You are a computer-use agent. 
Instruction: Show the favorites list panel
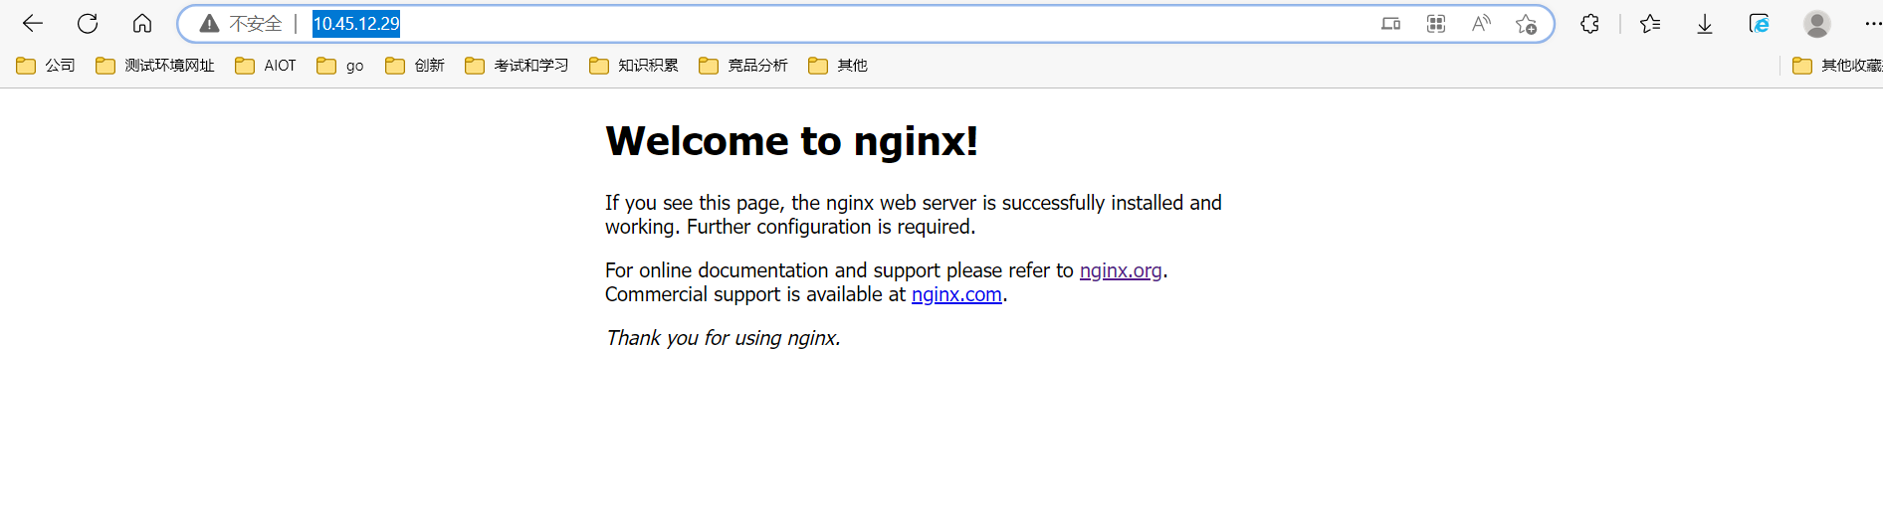pyautogui.click(x=1650, y=23)
